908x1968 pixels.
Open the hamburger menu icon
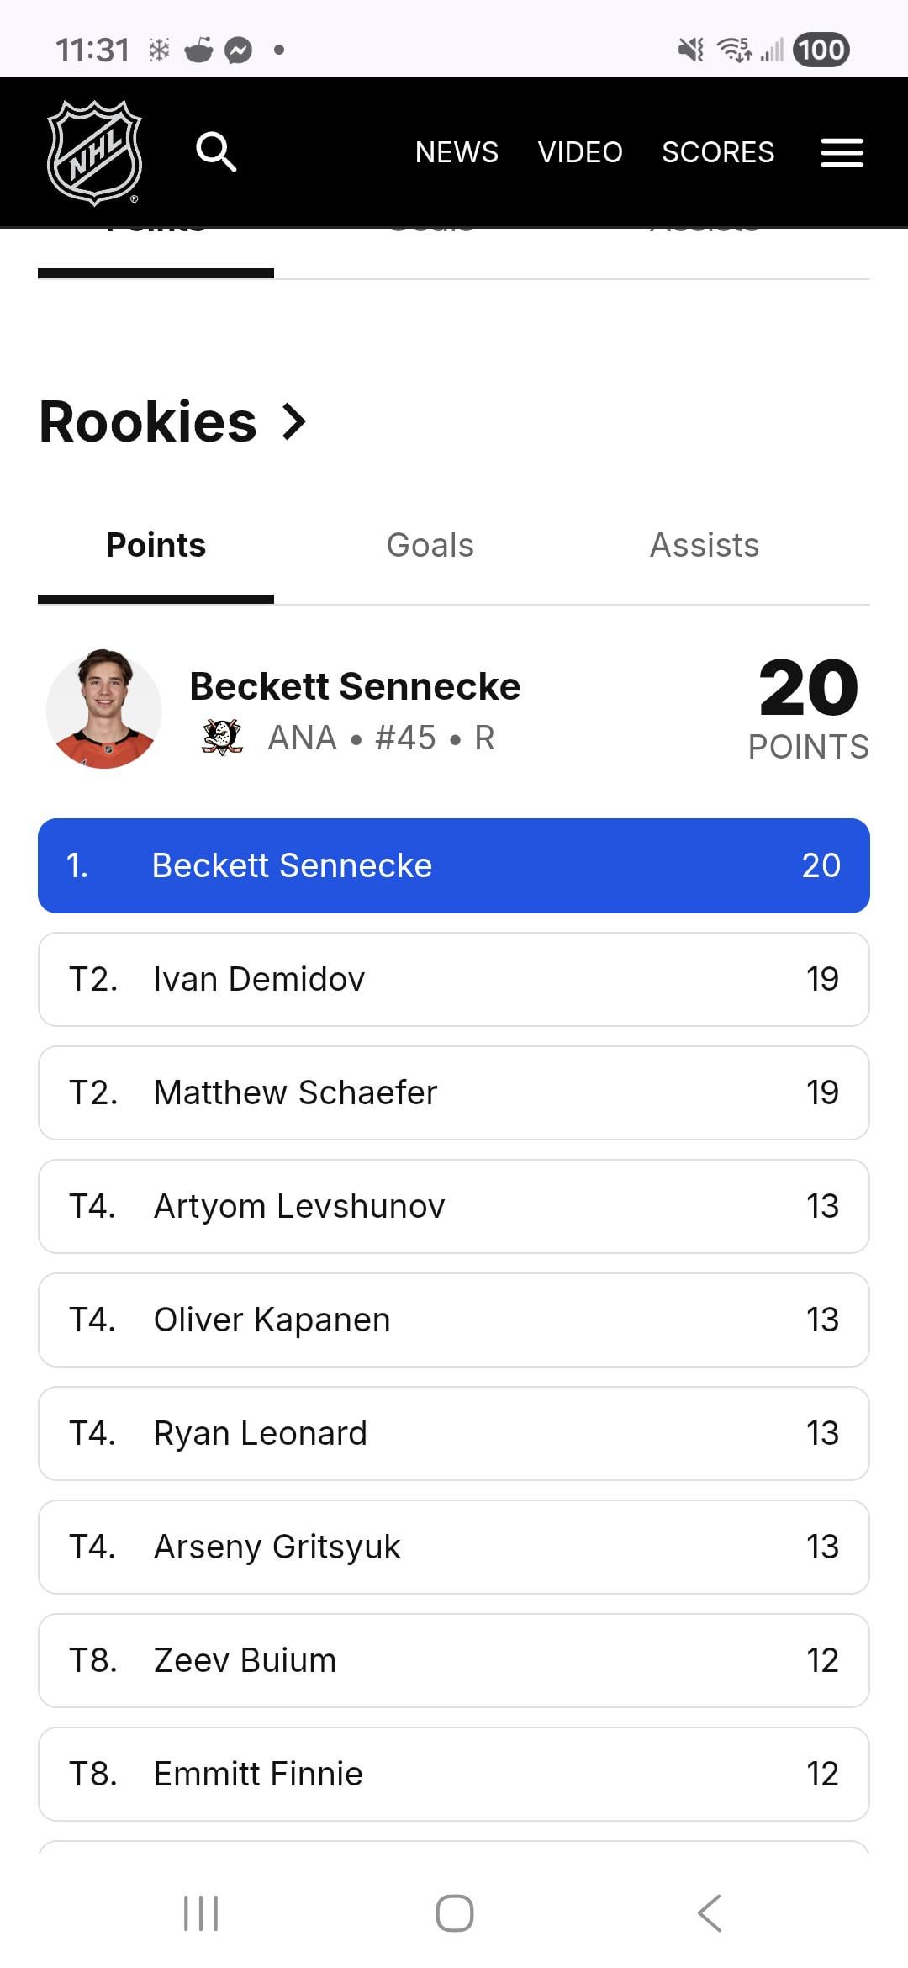842,152
